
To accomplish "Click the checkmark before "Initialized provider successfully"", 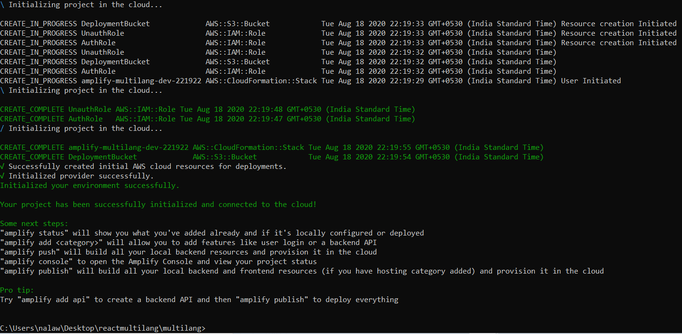I will click(2, 176).
